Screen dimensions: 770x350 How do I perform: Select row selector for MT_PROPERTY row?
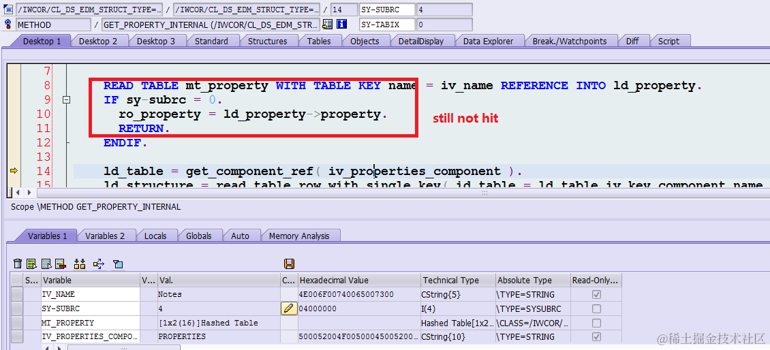[x=18, y=323]
